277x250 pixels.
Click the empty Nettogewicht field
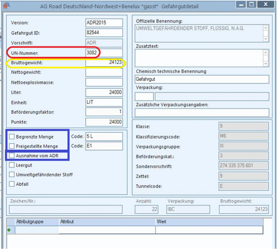click(x=104, y=72)
